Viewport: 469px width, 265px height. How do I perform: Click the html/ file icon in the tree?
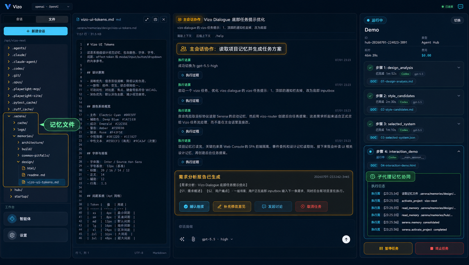pyautogui.click(x=24, y=168)
